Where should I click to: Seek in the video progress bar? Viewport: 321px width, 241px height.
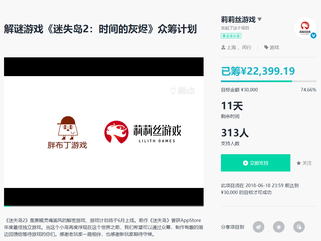104,206
